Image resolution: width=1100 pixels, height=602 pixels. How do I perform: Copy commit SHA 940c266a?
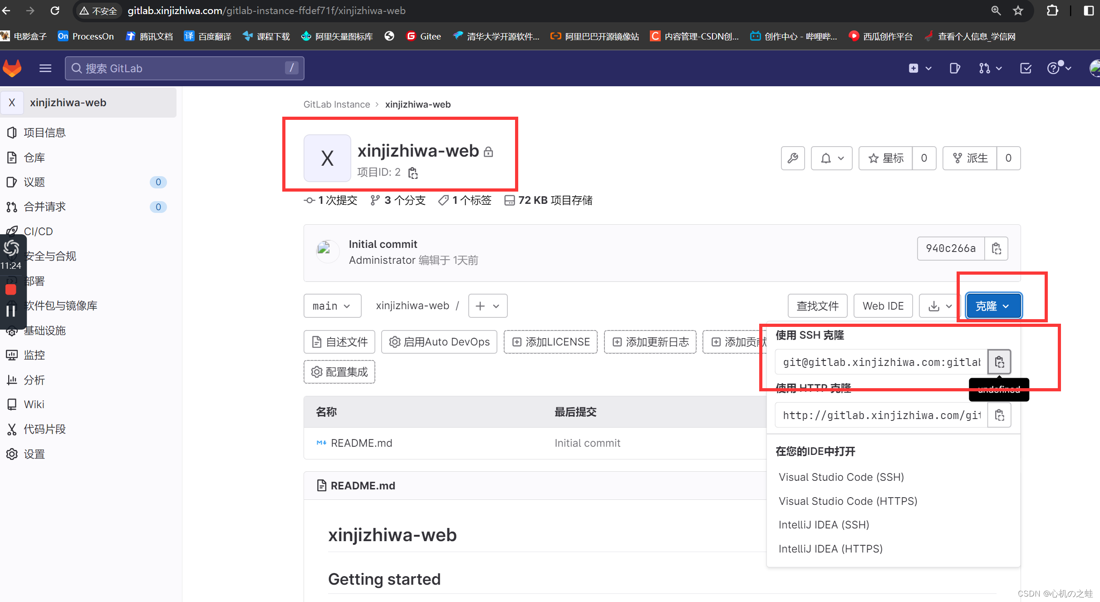pyautogui.click(x=996, y=248)
